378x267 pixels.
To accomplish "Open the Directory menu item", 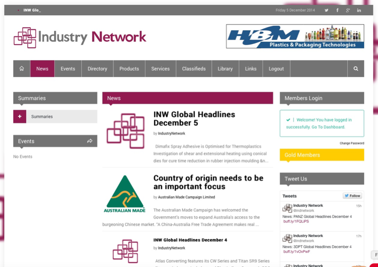I will 97,69.
